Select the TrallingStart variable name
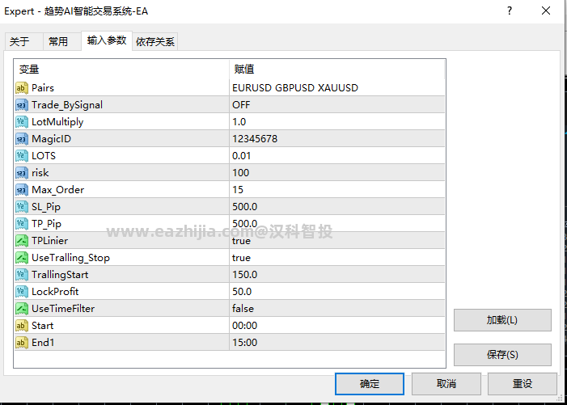 [60, 275]
